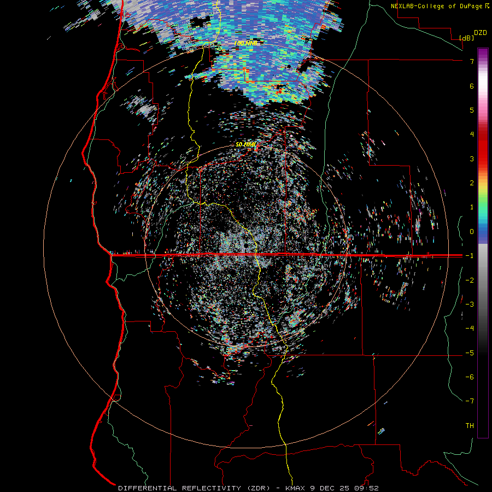Screen dimensions: 492x492
Task: Select the 2 value on color scale
Action: coord(472,183)
